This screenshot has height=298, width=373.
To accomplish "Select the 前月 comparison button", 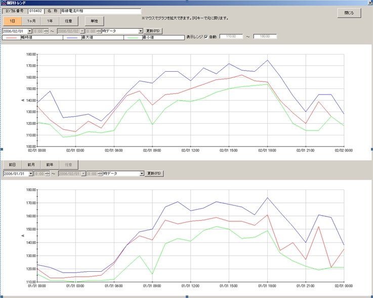I will 31,165.
